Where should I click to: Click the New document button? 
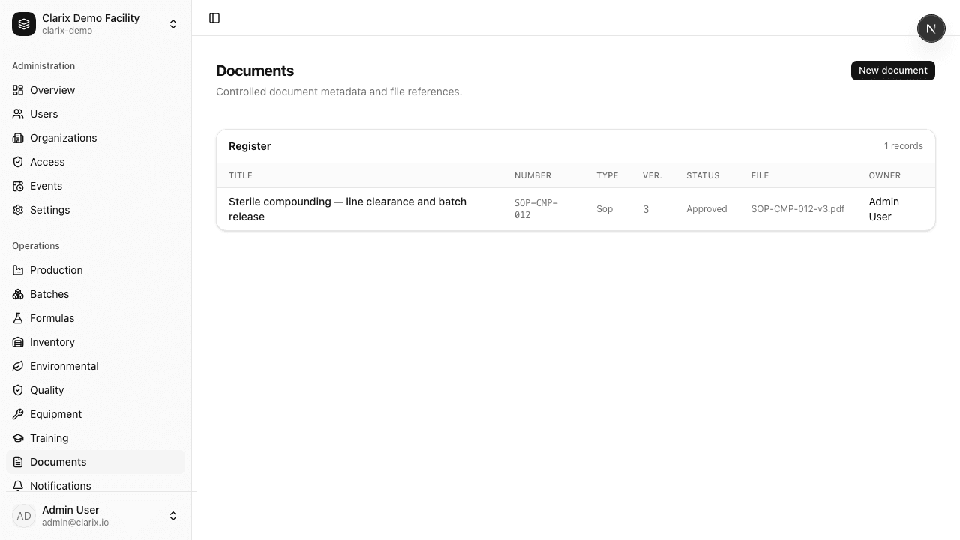tap(892, 70)
